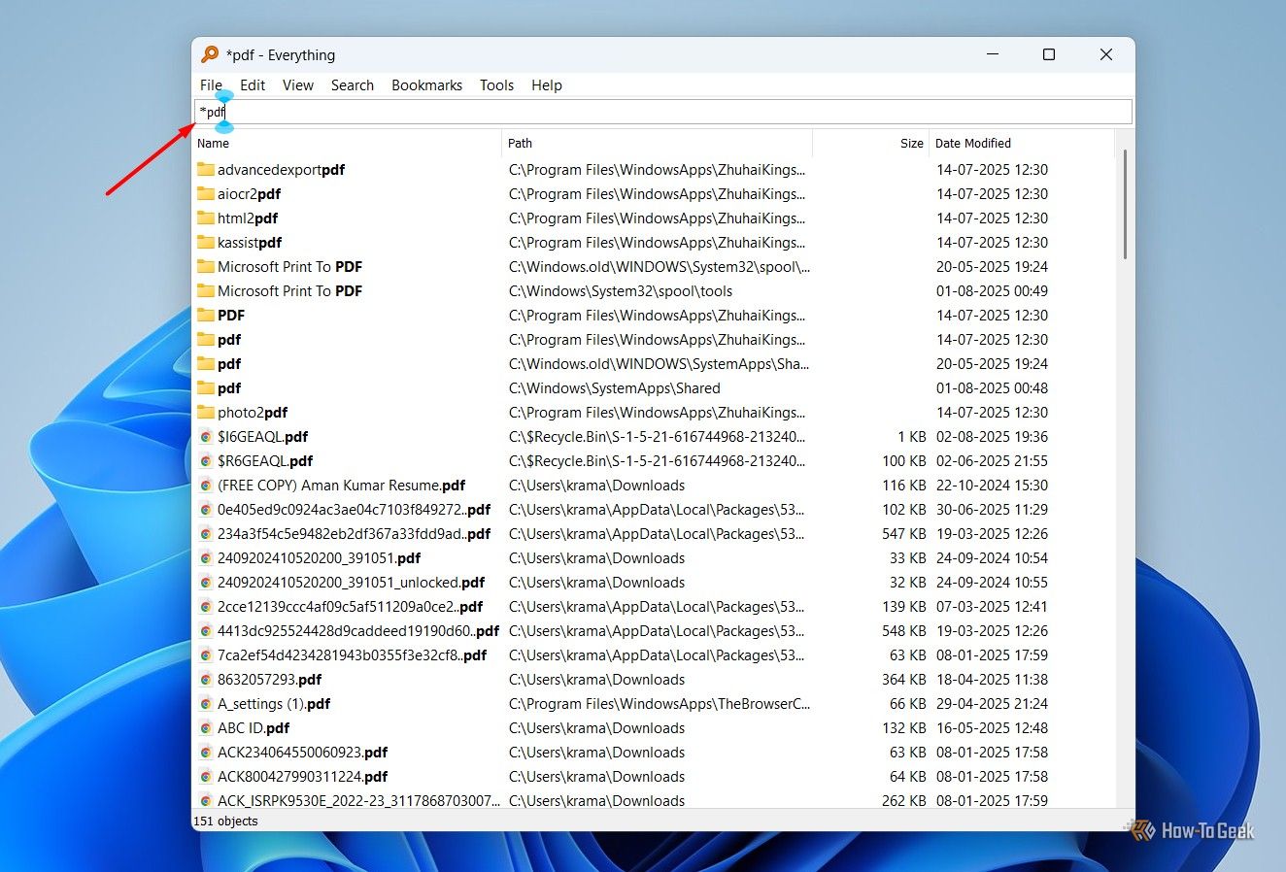Select the photo2pdf folder icon
This screenshot has height=872, width=1286.
click(205, 412)
